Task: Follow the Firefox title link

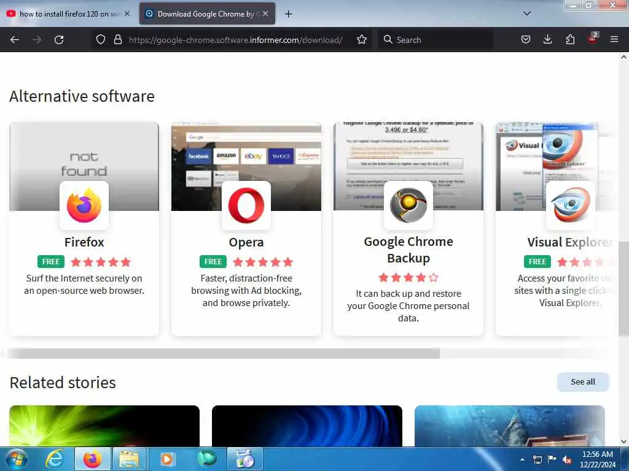Action: click(84, 242)
